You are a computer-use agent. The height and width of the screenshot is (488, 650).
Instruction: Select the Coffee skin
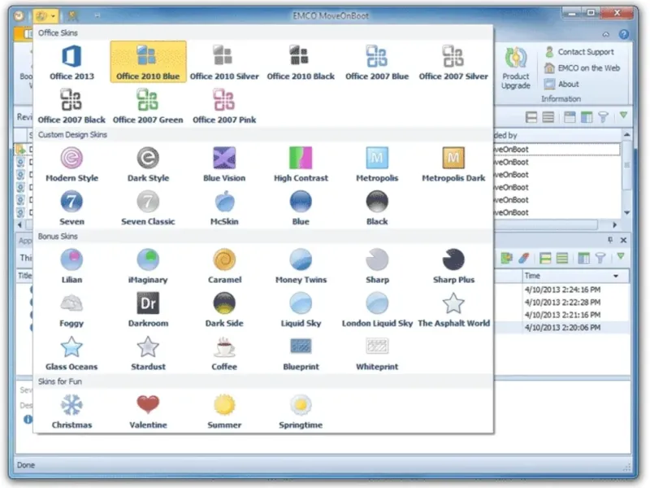[224, 353]
